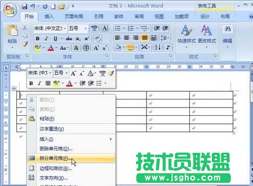Click bullets list icon in ribbon

(x=118, y=28)
